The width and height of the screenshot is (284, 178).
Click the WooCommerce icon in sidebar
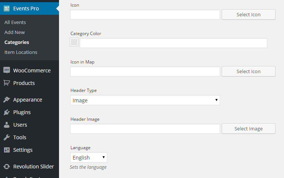pyautogui.click(x=7, y=70)
